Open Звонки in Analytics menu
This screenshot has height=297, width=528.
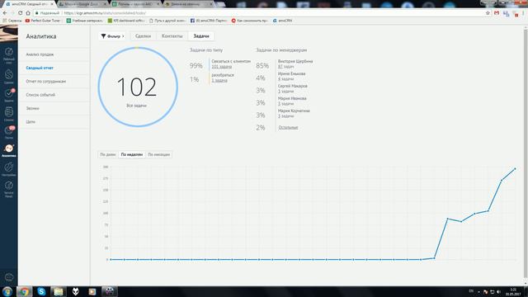33,108
